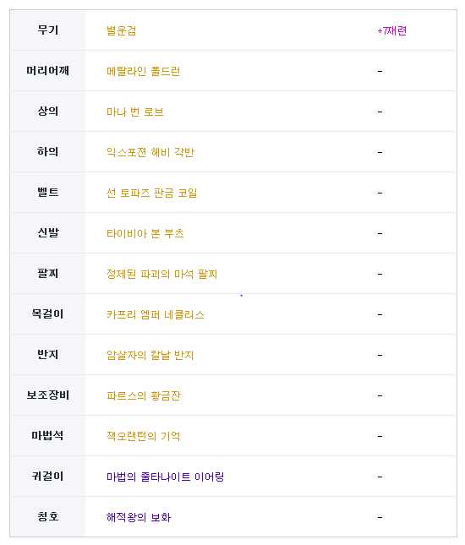The image size is (465, 545).
Task: Select 마나 번 로브 top item
Action: tap(135, 112)
